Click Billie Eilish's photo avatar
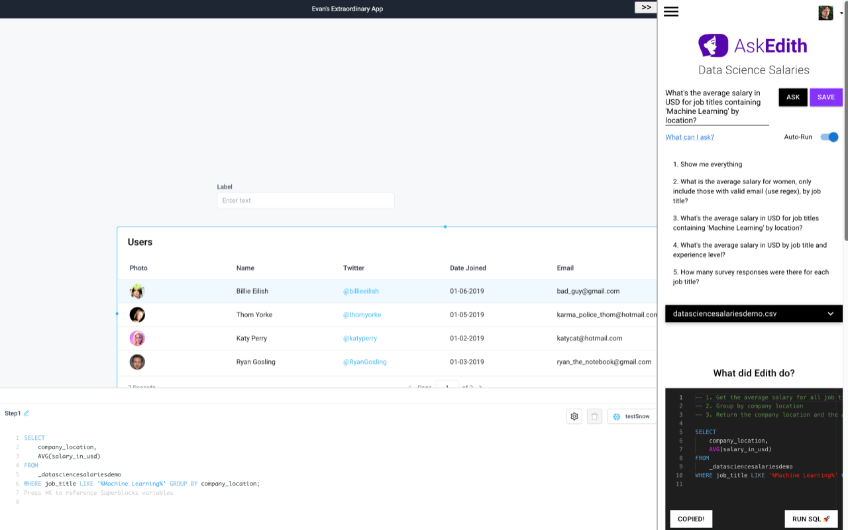The height and width of the screenshot is (530, 848). pos(137,291)
